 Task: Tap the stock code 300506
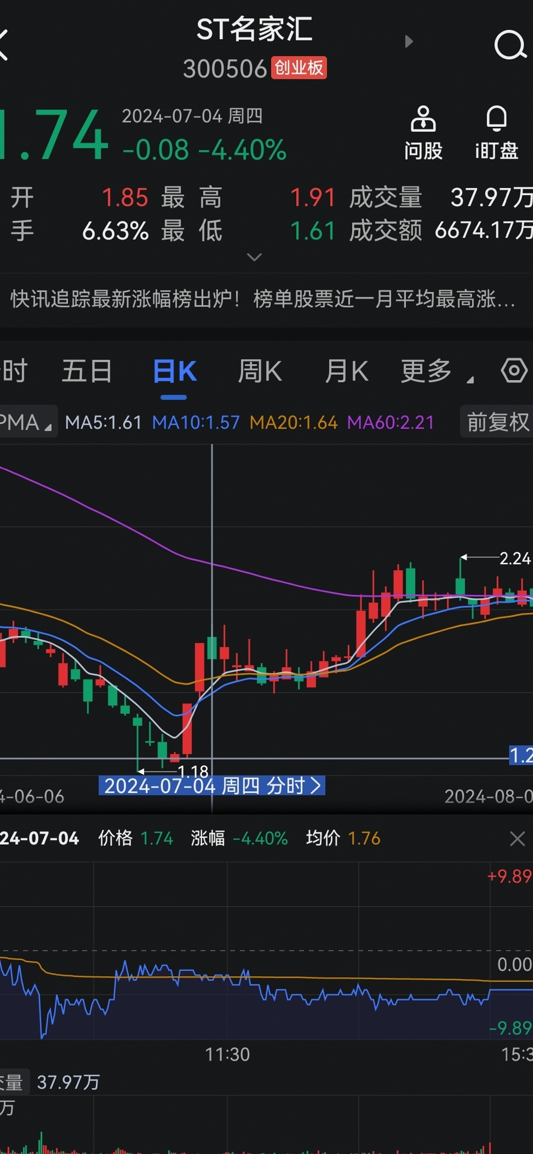tap(225, 69)
